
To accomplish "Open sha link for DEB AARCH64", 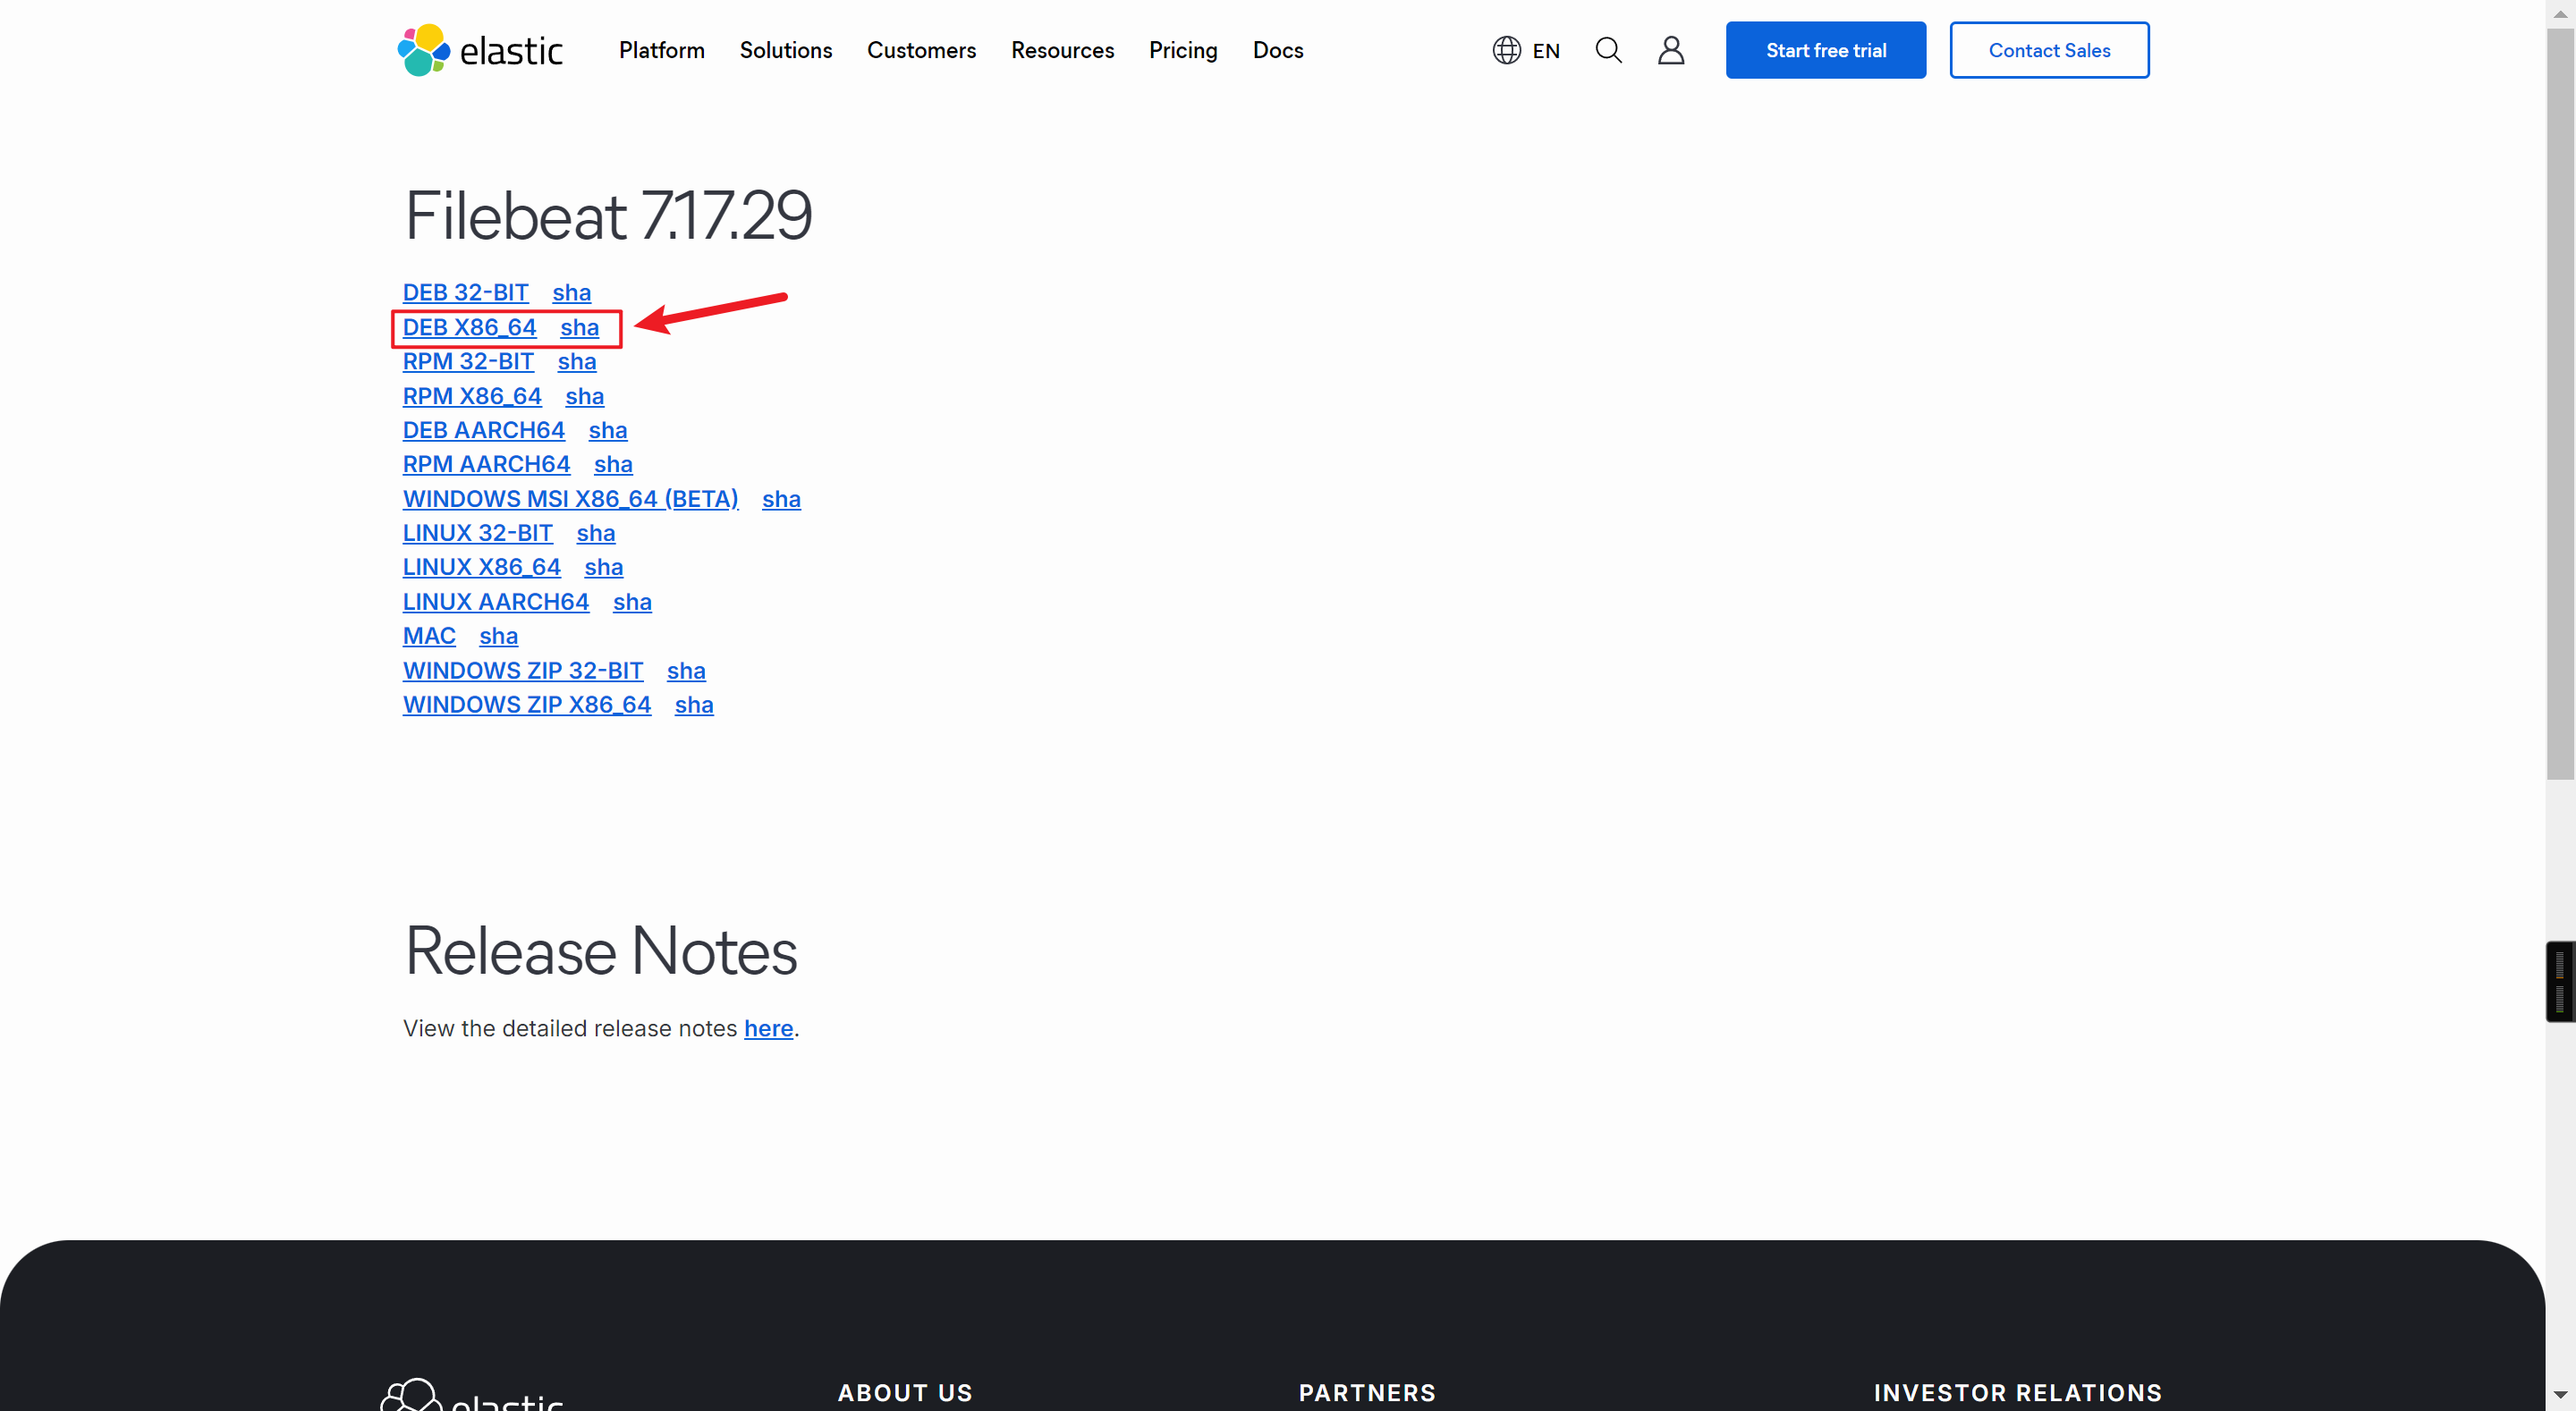I will (x=608, y=431).
